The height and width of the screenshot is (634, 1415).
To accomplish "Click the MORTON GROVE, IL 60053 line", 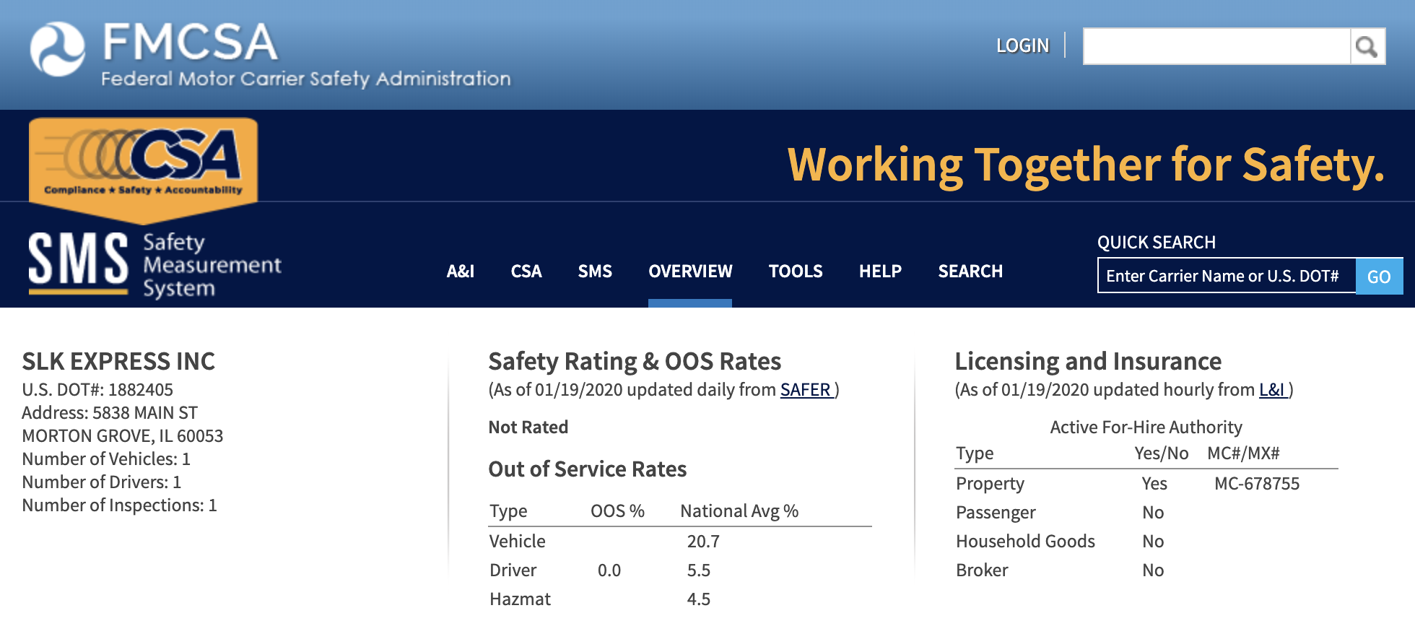I will point(123,436).
